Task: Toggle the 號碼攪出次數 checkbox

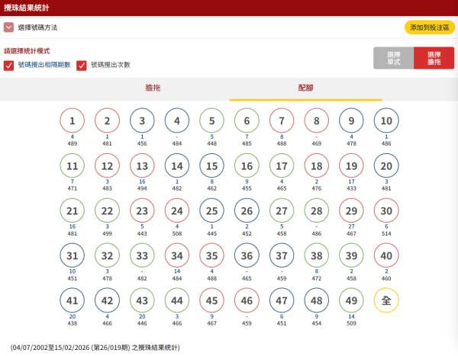Action: tap(82, 66)
